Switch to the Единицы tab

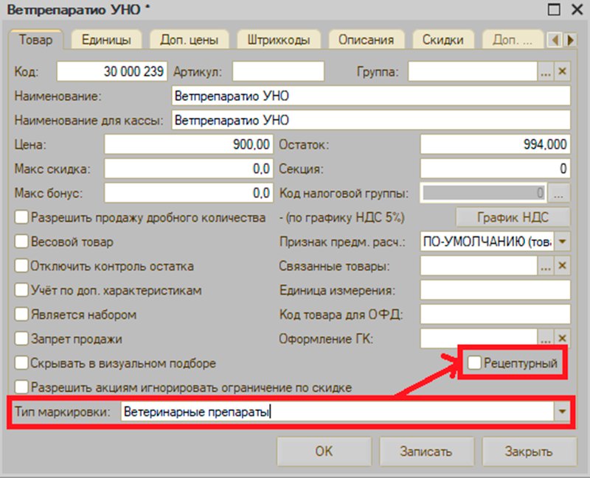coord(106,40)
